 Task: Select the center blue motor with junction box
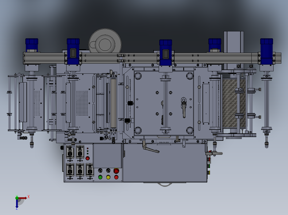(x=166, y=52)
